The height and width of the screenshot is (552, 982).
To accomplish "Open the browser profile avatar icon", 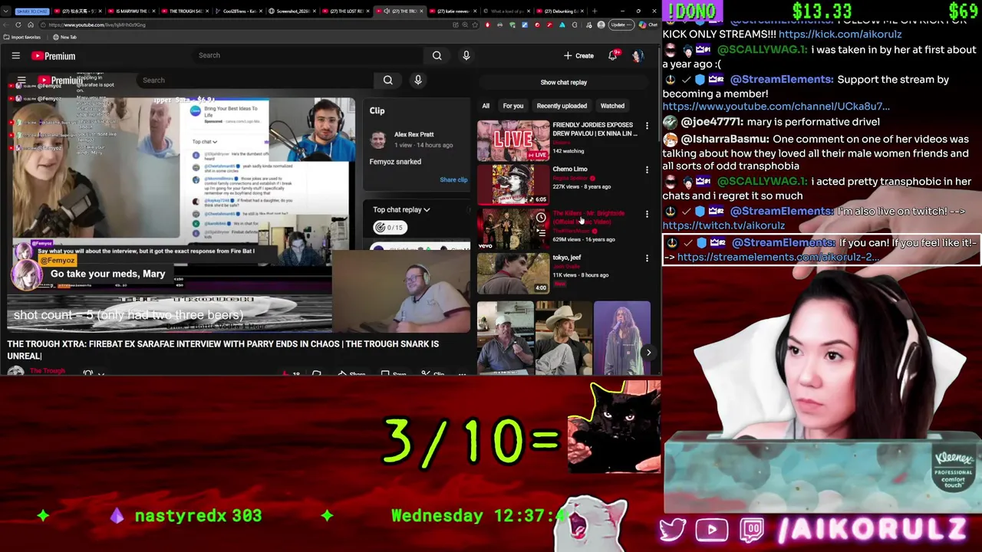I will [x=601, y=25].
